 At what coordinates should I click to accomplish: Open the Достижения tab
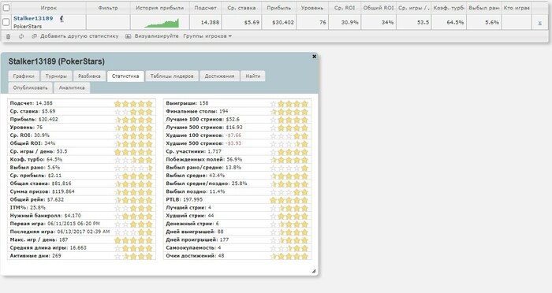click(219, 76)
